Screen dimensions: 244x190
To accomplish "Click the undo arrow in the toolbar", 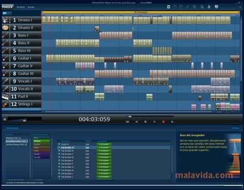I will [x=175, y=7].
